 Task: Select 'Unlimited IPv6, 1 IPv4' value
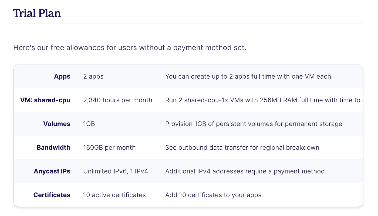(116, 171)
